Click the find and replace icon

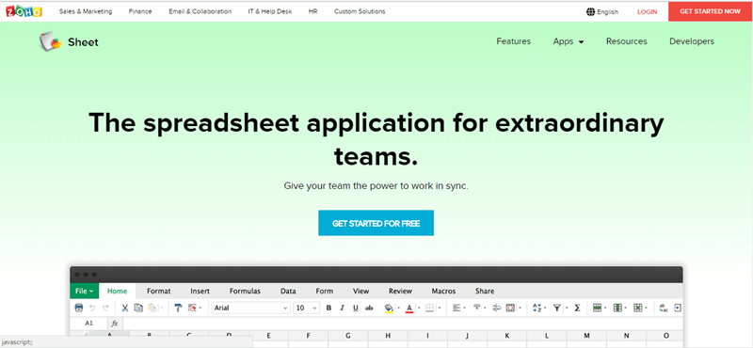(665, 308)
